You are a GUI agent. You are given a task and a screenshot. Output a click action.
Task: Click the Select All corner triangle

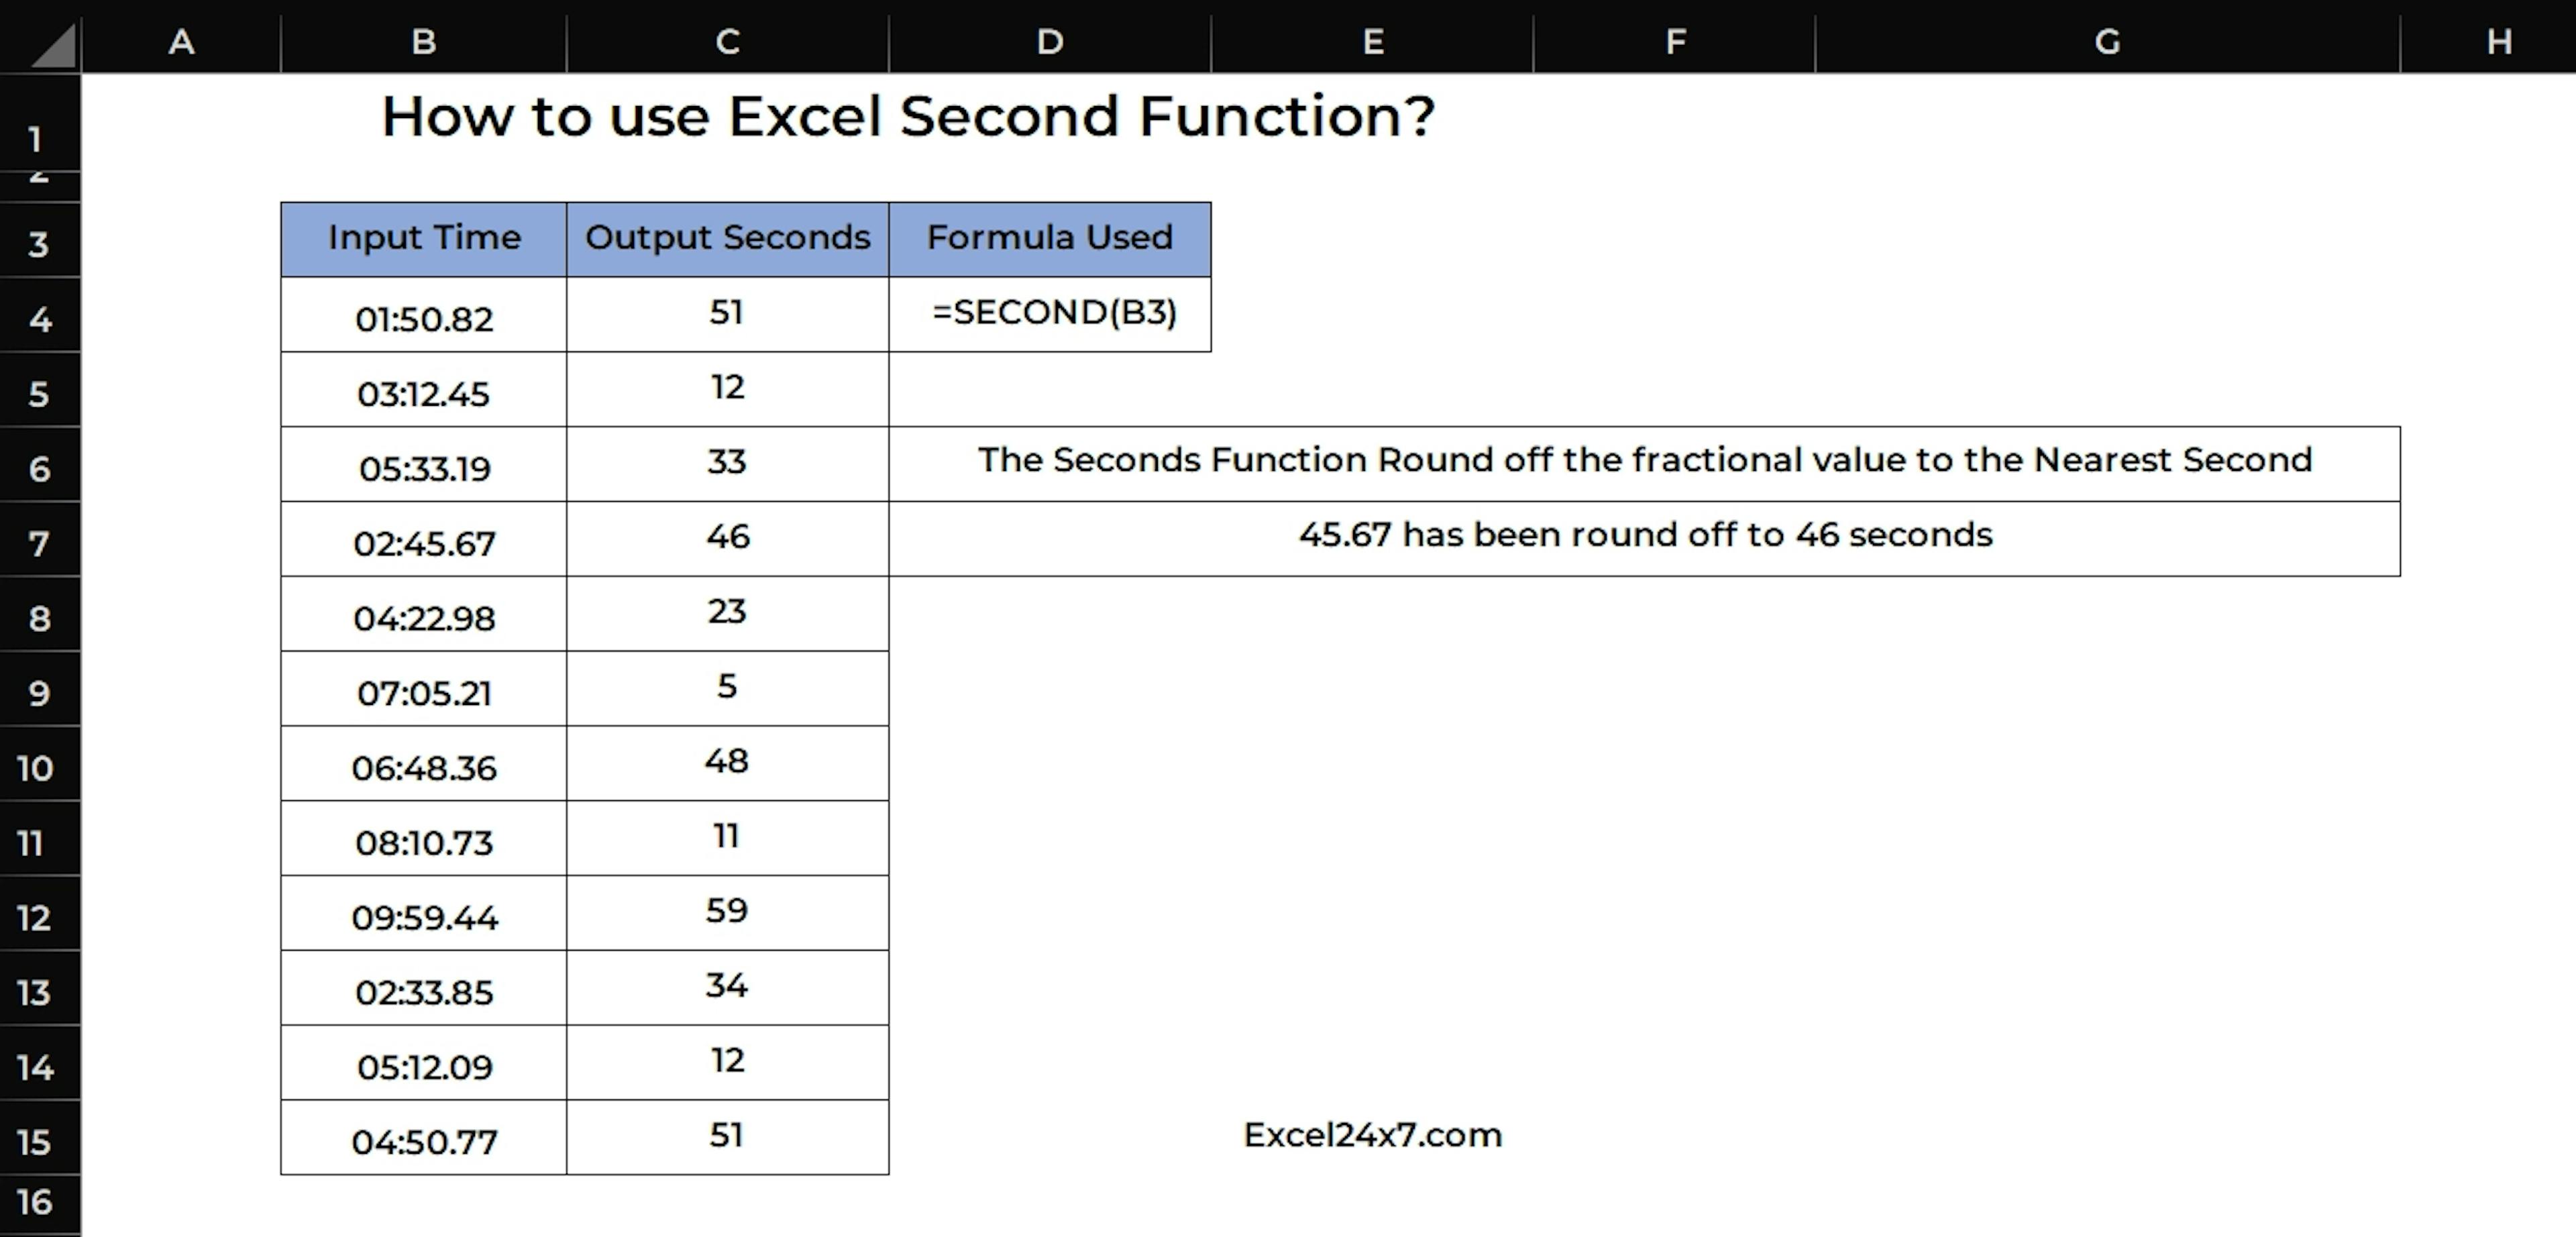click(52, 45)
